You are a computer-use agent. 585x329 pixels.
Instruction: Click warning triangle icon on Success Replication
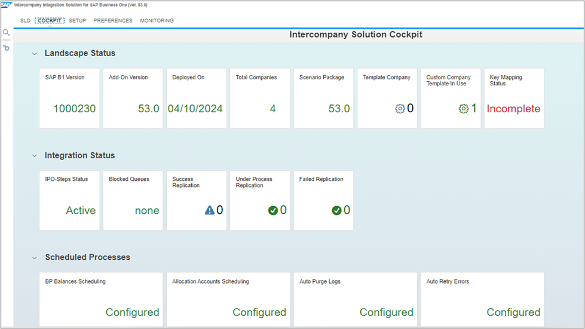coord(209,210)
